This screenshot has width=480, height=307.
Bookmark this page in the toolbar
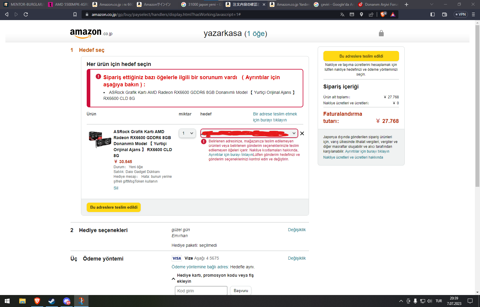(x=75, y=14)
